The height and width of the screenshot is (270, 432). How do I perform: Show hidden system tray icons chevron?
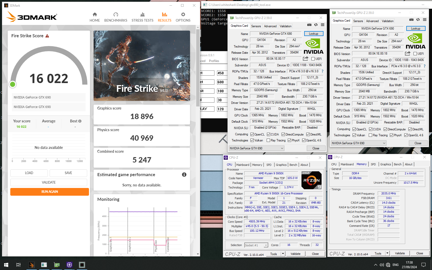pos(376,265)
